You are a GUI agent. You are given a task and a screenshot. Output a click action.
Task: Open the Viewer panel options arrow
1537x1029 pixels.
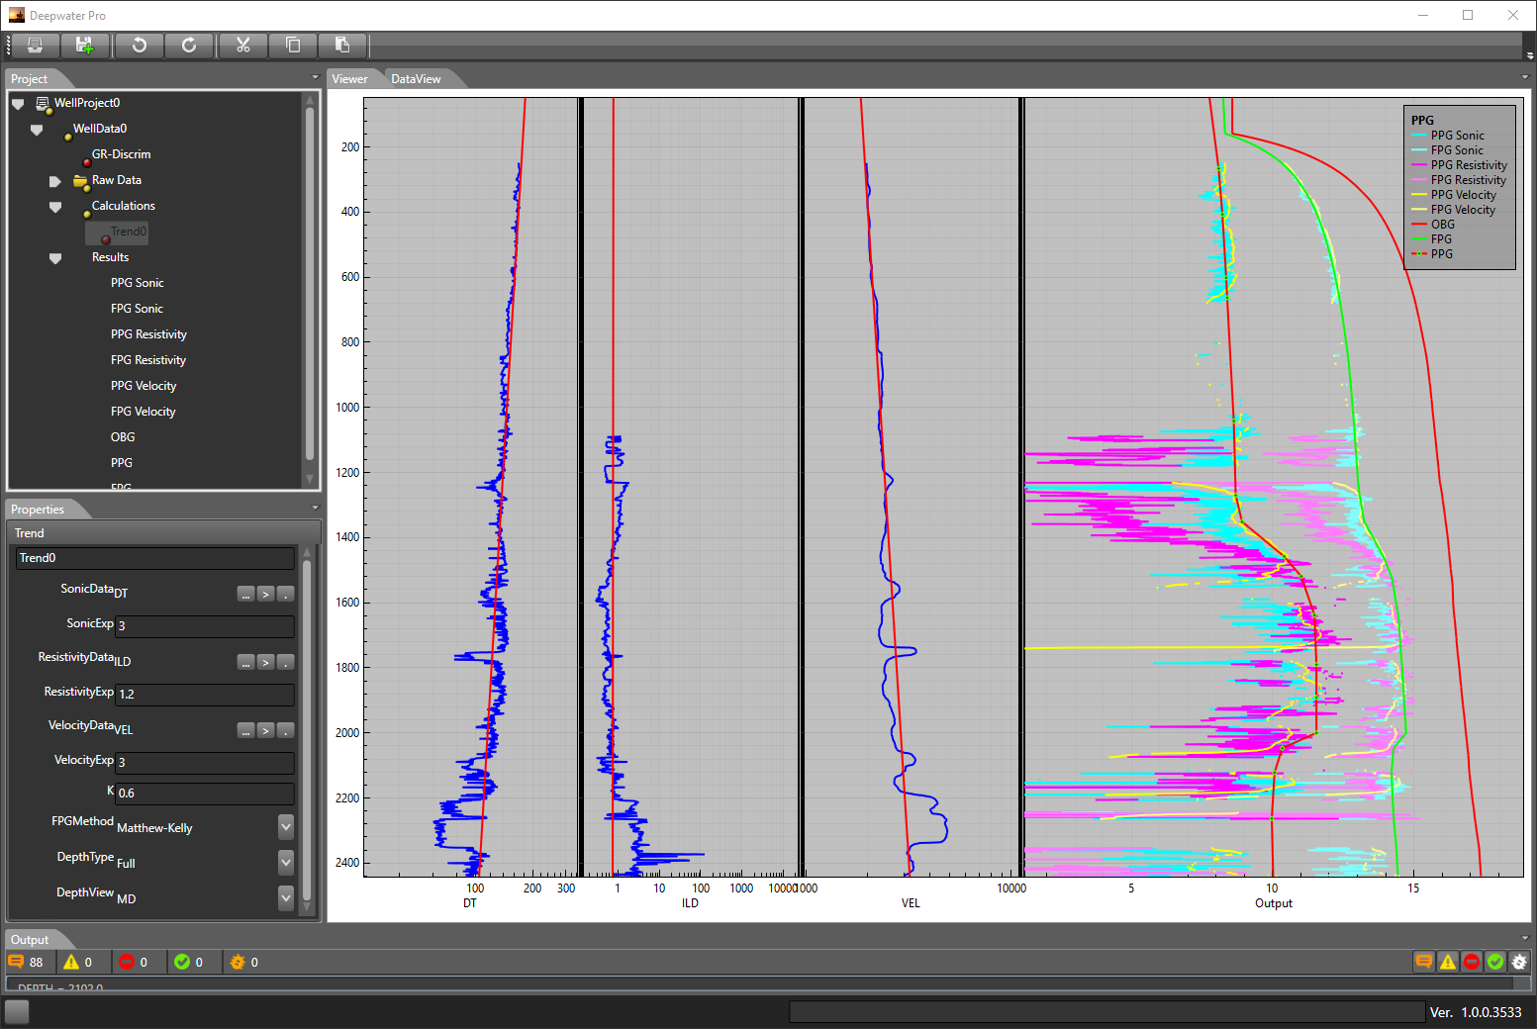1525,77
